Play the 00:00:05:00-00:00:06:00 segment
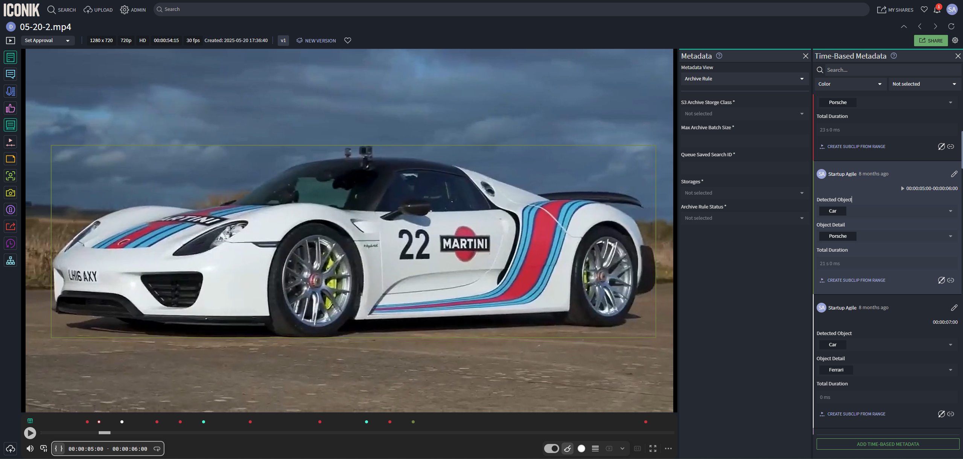 [x=902, y=189]
